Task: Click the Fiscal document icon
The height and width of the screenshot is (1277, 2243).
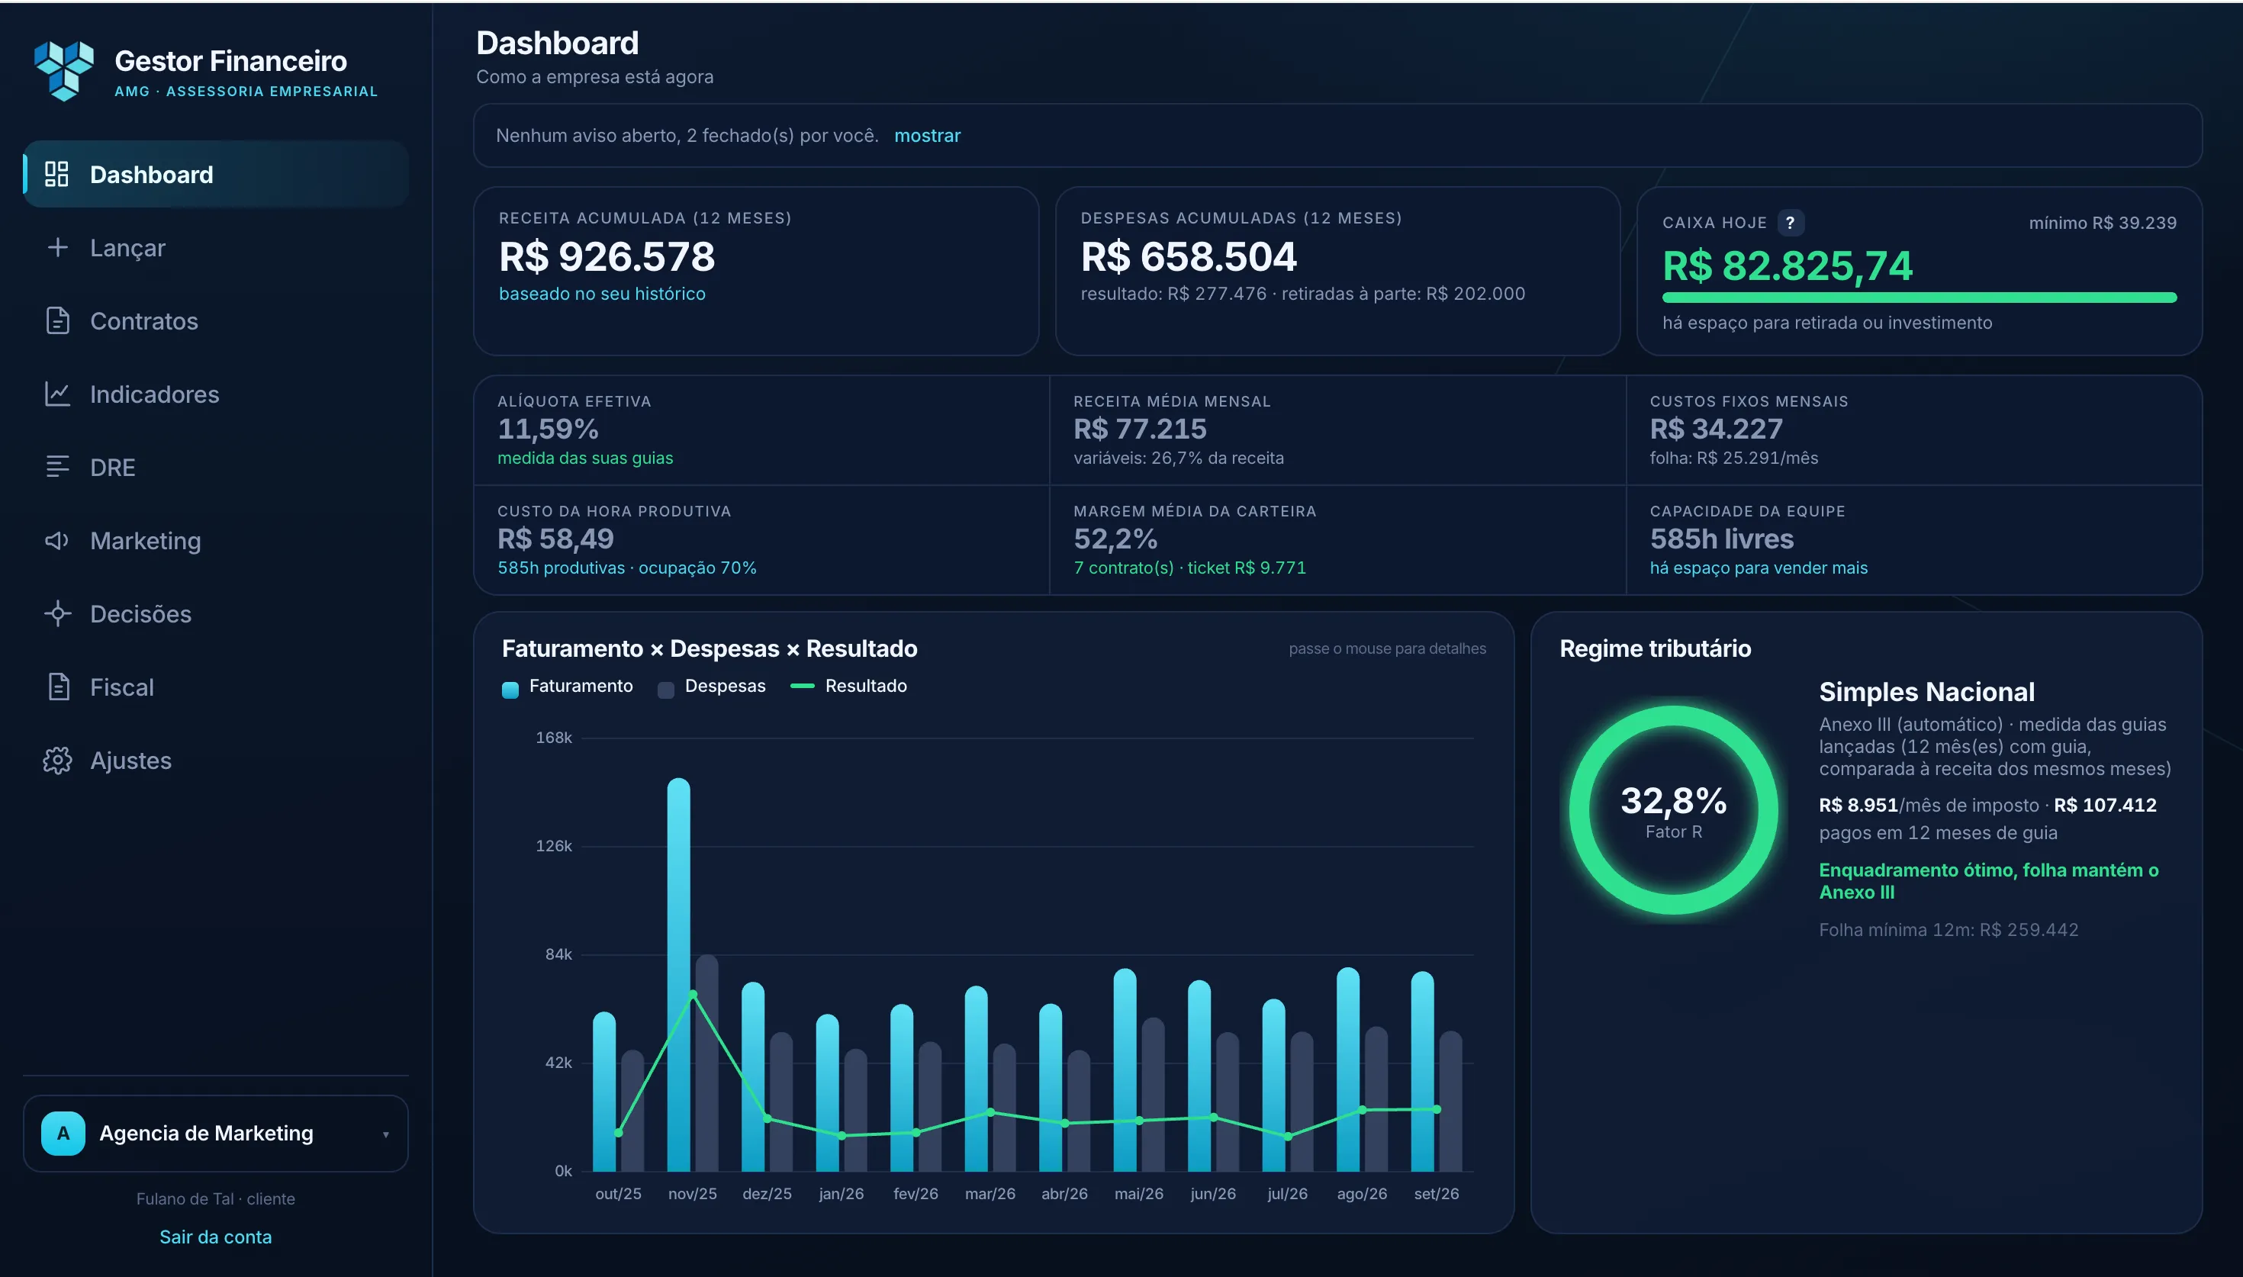Action: (58, 687)
